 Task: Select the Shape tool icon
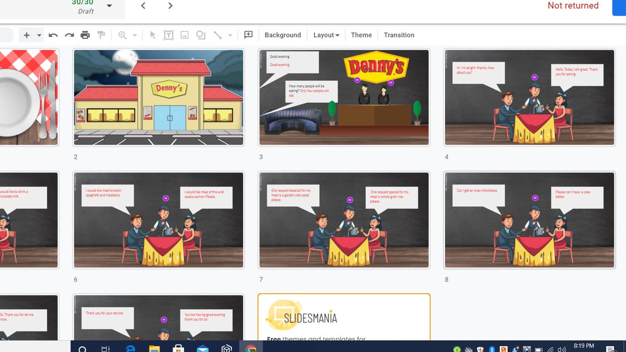(x=200, y=35)
